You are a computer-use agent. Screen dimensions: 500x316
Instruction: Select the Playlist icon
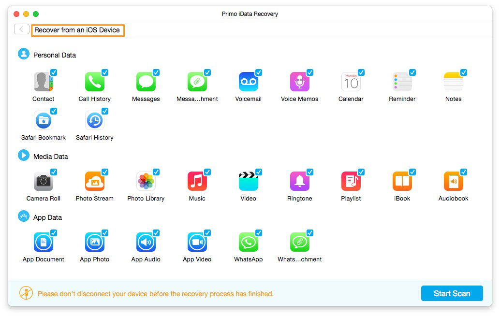click(x=351, y=181)
